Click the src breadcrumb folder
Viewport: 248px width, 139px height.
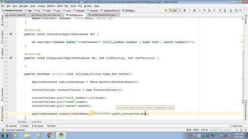[x=37, y=10]
